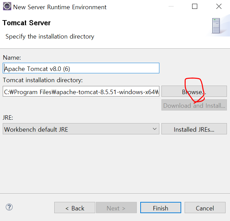The image size is (230, 221).
Task: Click the Cancel button
Action: (205, 207)
